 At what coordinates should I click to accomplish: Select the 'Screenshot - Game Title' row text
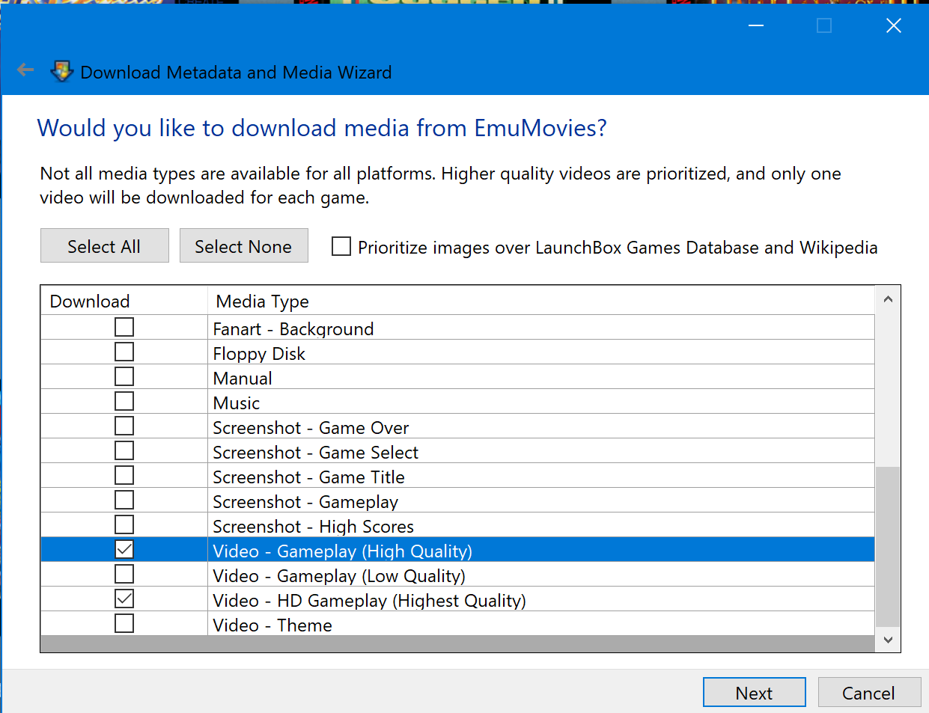pos(308,477)
